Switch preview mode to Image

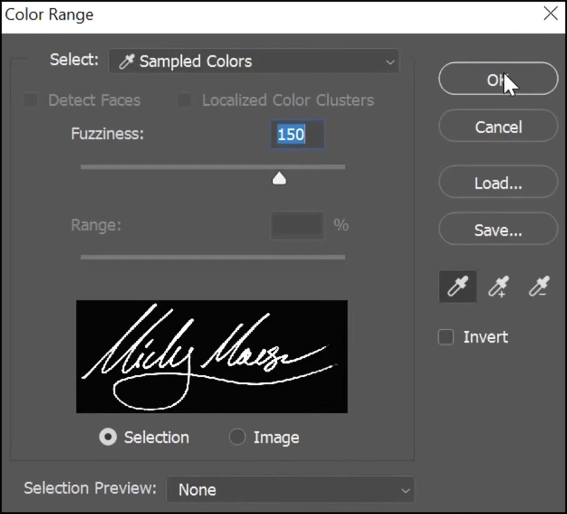pos(237,437)
